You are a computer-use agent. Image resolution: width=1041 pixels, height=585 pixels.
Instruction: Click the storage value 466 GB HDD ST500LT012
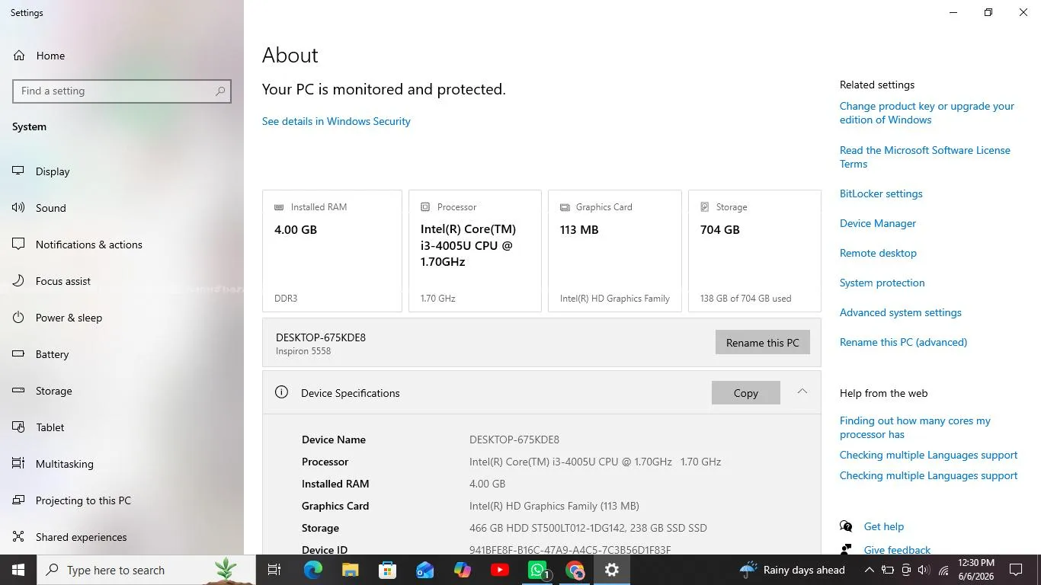coord(588,528)
